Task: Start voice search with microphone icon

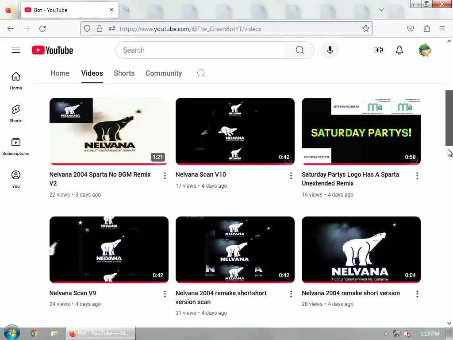Action: (x=330, y=50)
